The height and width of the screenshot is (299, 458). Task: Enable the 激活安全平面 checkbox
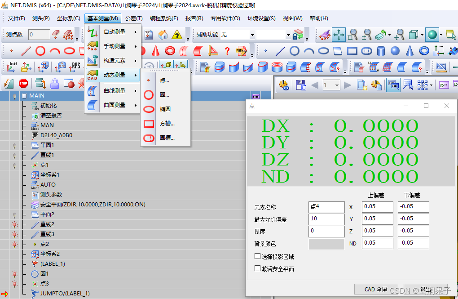(x=257, y=268)
